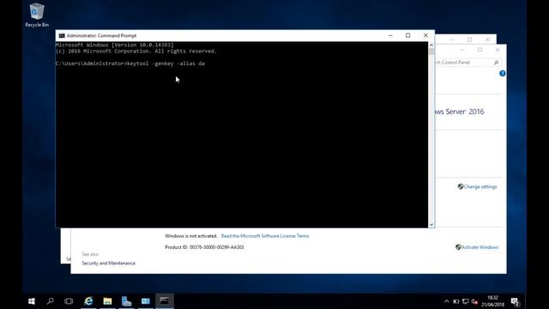This screenshot has height=309, width=549.
Task: Click the Command Prompt scrollbar down arrow
Action: click(431, 225)
